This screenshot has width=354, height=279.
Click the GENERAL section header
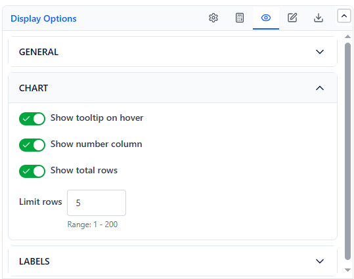click(173, 52)
